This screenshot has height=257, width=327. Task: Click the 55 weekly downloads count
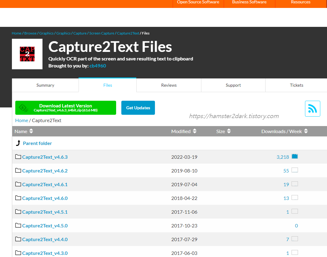pos(286,171)
